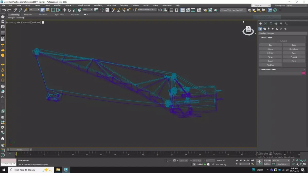Open the project path dropdown
This screenshot has height=173, width=308.
click(x=233, y=10)
